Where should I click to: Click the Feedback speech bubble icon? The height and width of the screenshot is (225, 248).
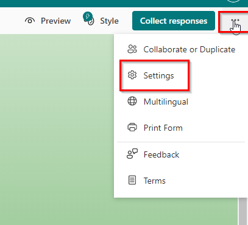(132, 154)
